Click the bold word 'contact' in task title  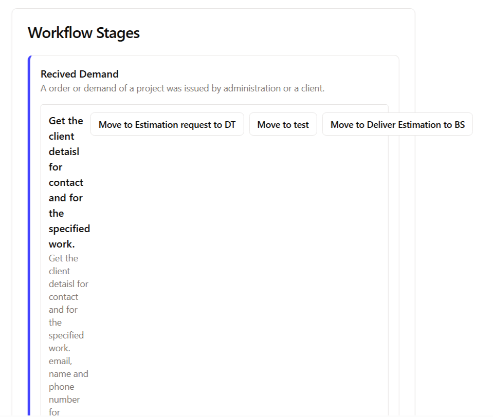tap(66, 183)
